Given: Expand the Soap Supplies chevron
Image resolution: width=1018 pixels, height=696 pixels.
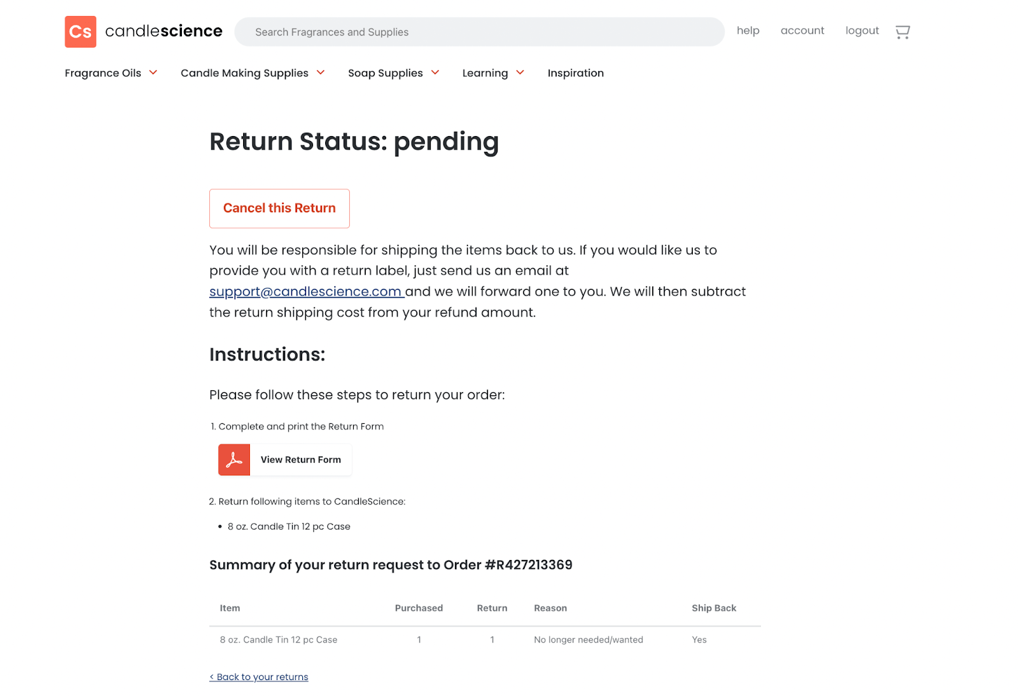Looking at the screenshot, I should click(435, 72).
